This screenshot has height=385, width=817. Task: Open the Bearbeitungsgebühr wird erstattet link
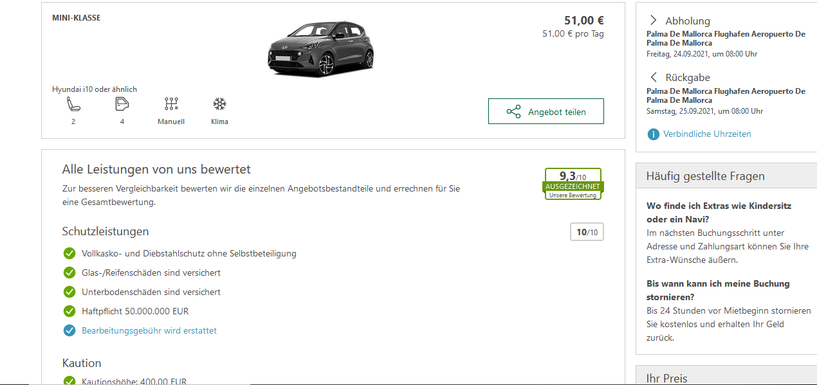[149, 330]
